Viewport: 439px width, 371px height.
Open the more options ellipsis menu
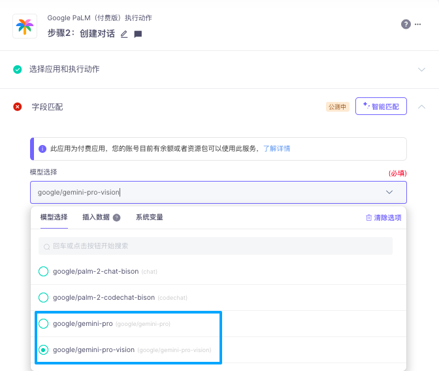(x=417, y=24)
